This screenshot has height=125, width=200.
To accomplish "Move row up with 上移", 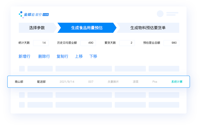I will coord(79,56).
